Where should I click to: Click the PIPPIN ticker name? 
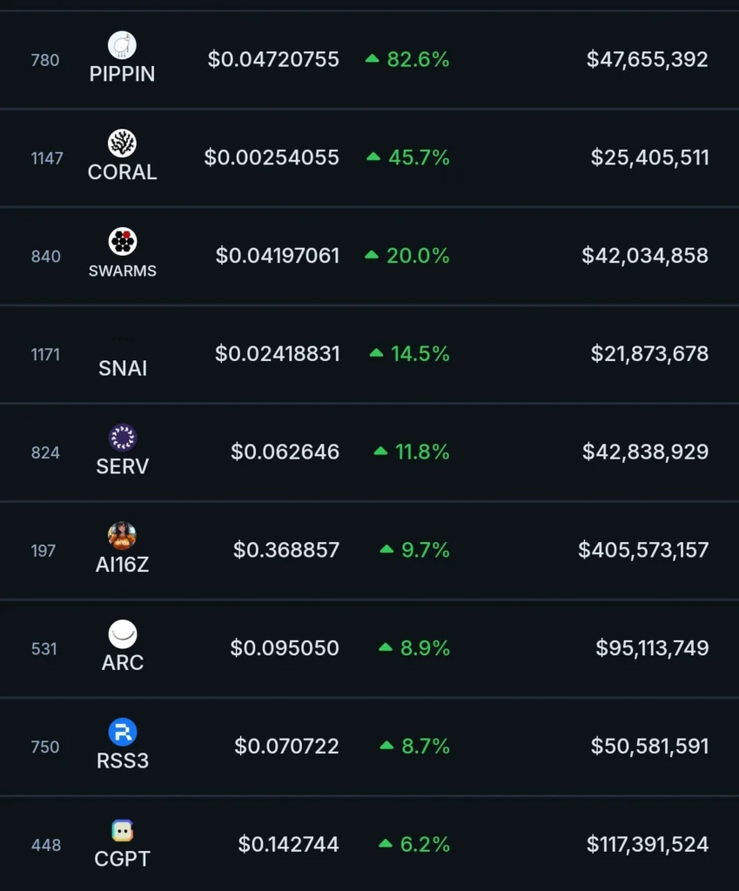click(x=122, y=74)
